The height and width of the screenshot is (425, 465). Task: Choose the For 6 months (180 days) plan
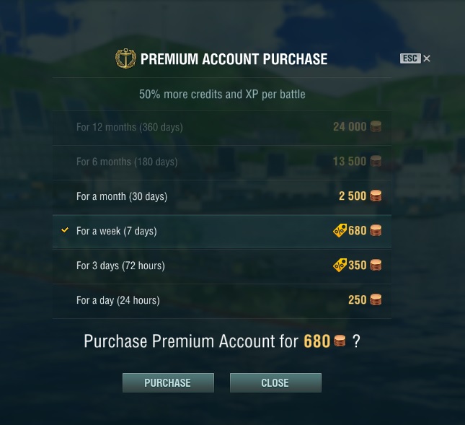[x=222, y=162]
